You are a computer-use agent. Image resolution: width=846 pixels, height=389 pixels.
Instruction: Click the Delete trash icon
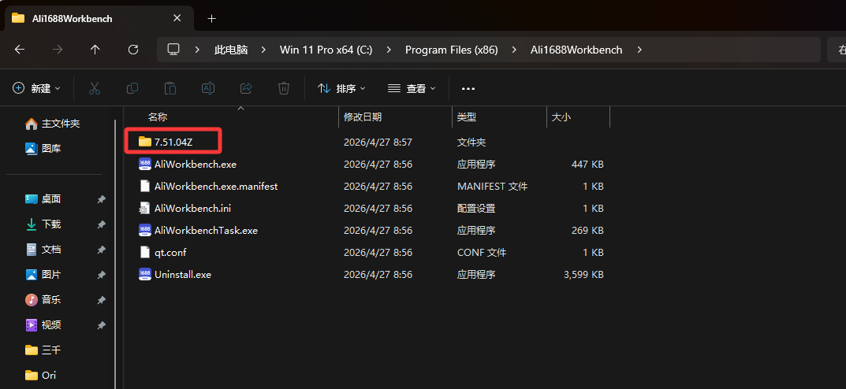click(x=284, y=88)
